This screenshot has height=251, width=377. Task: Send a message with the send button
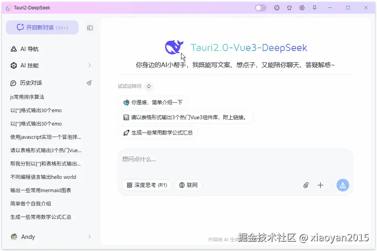pyautogui.click(x=342, y=185)
